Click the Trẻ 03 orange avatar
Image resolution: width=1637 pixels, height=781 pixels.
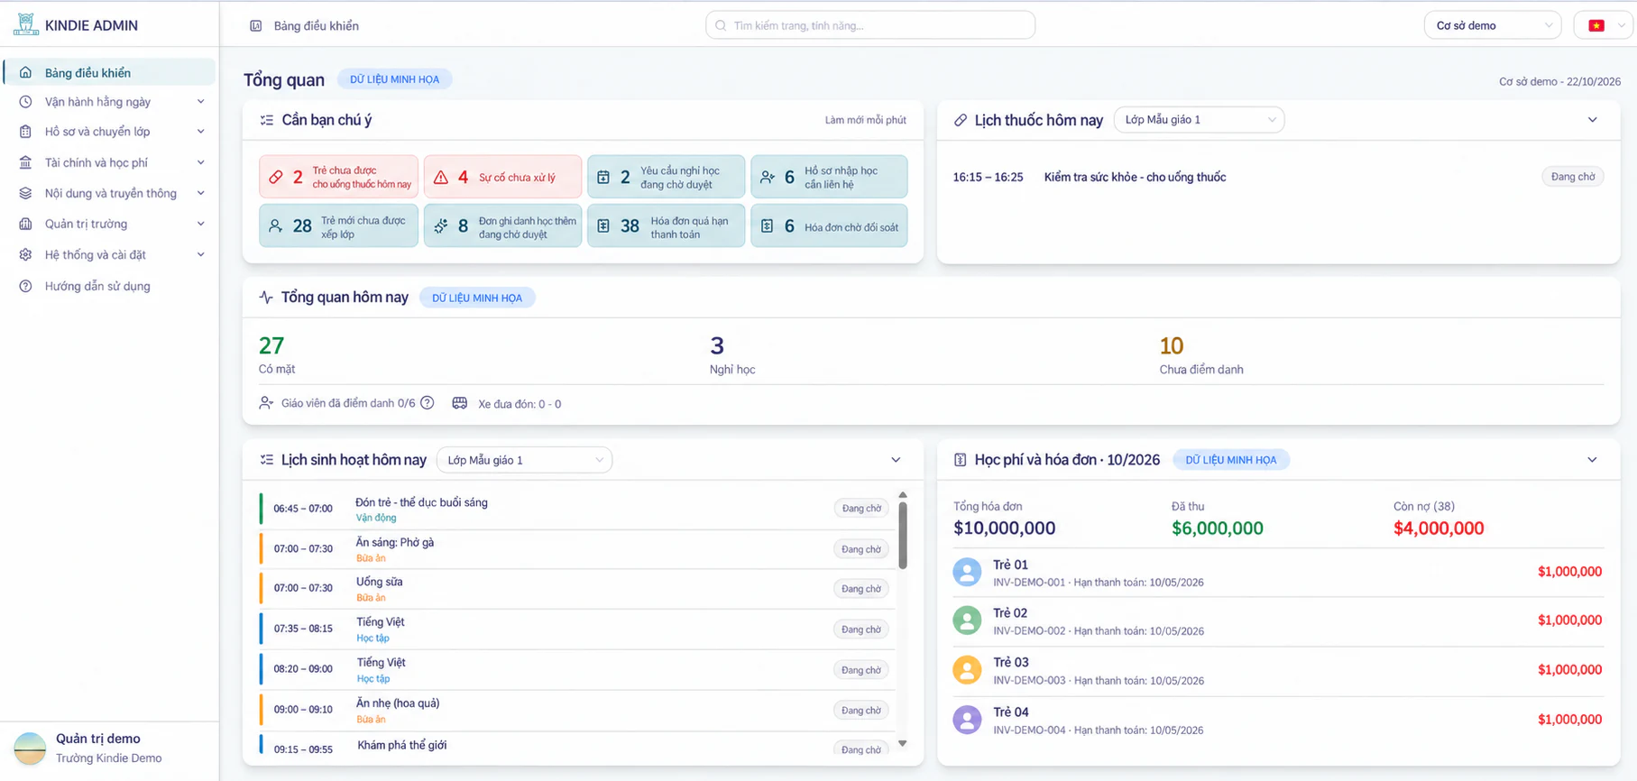(967, 670)
